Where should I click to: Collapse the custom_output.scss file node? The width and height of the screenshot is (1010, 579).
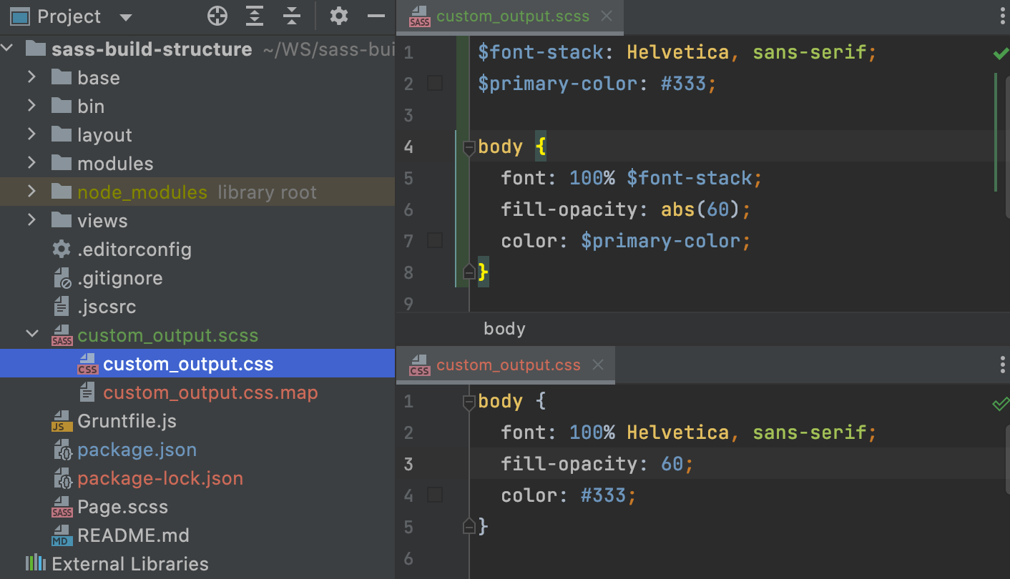pyautogui.click(x=32, y=335)
